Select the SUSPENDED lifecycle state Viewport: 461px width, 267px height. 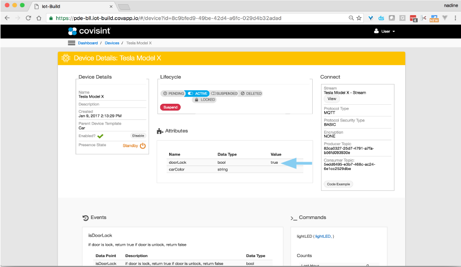pos(224,93)
